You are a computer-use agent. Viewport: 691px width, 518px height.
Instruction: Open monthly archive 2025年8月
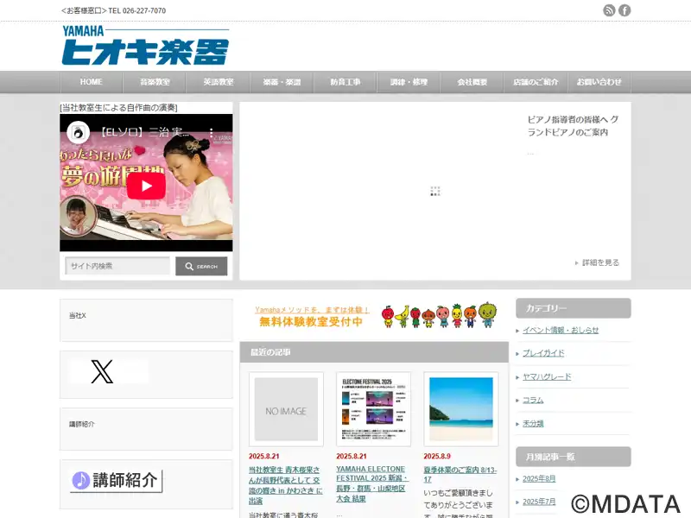click(x=539, y=479)
